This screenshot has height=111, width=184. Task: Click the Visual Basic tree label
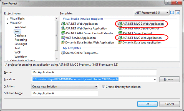pyautogui.click(x=17, y=19)
